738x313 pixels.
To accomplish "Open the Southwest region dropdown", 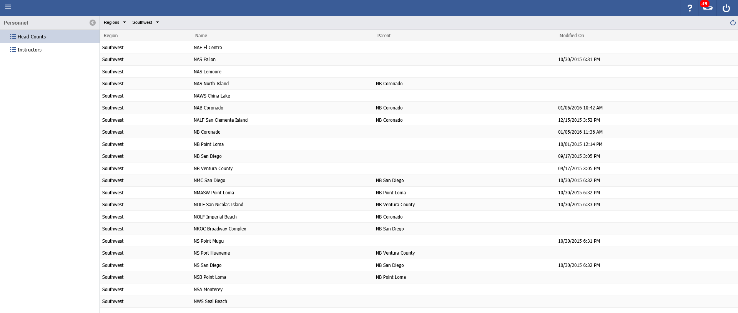I will point(145,23).
